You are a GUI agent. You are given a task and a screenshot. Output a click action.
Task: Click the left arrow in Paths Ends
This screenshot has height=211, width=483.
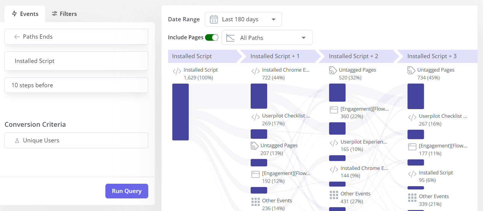(17, 37)
